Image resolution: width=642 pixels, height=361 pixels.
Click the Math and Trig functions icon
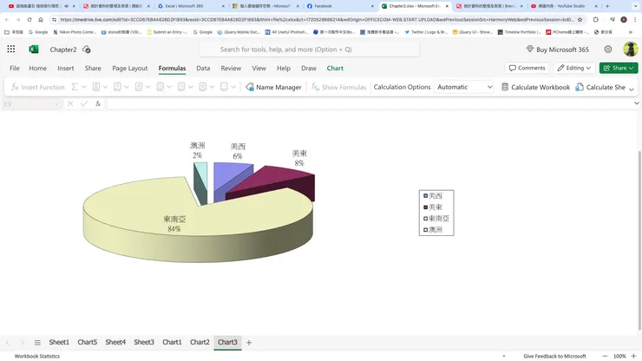(x=203, y=87)
